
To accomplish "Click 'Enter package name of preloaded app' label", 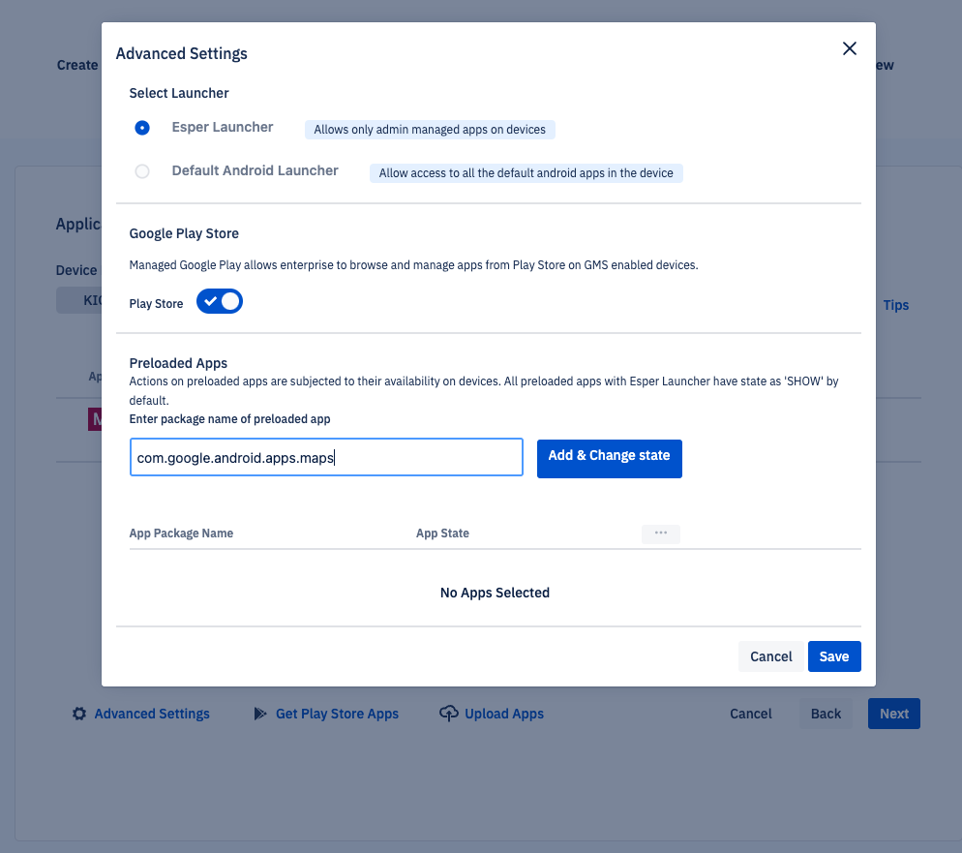I will pos(229,419).
